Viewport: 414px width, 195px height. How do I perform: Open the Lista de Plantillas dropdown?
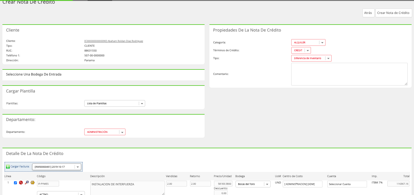click(x=115, y=103)
